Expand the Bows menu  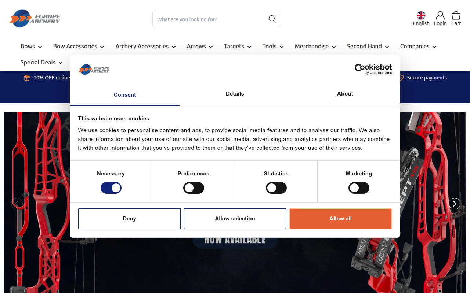click(31, 47)
